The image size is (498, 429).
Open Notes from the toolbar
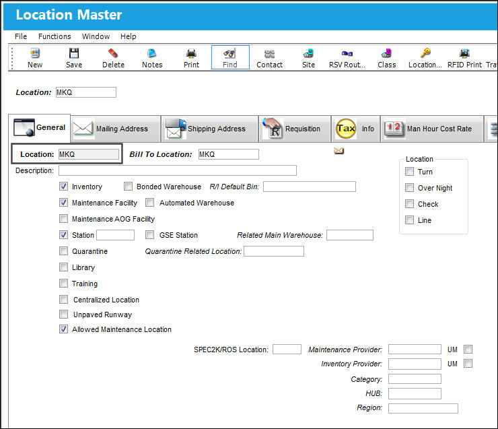pyautogui.click(x=152, y=58)
